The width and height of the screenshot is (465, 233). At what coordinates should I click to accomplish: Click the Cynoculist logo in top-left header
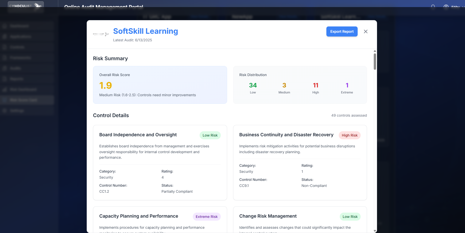26,6
